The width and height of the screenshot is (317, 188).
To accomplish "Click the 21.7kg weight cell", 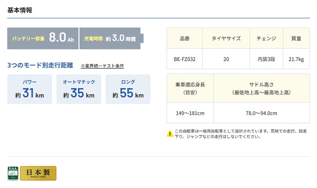I will [296, 59].
